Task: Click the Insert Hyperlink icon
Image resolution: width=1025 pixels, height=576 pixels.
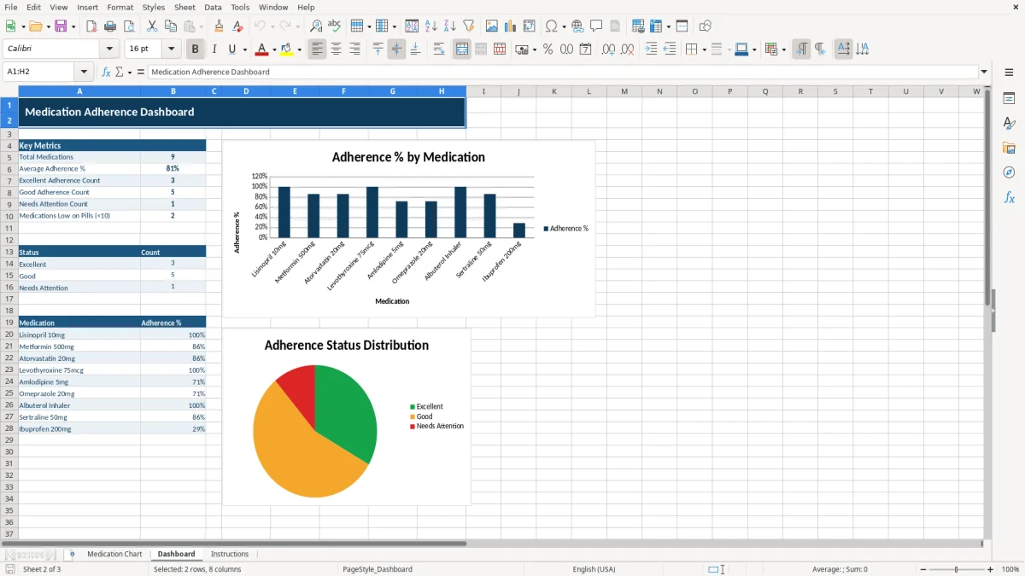Action: tap(577, 26)
